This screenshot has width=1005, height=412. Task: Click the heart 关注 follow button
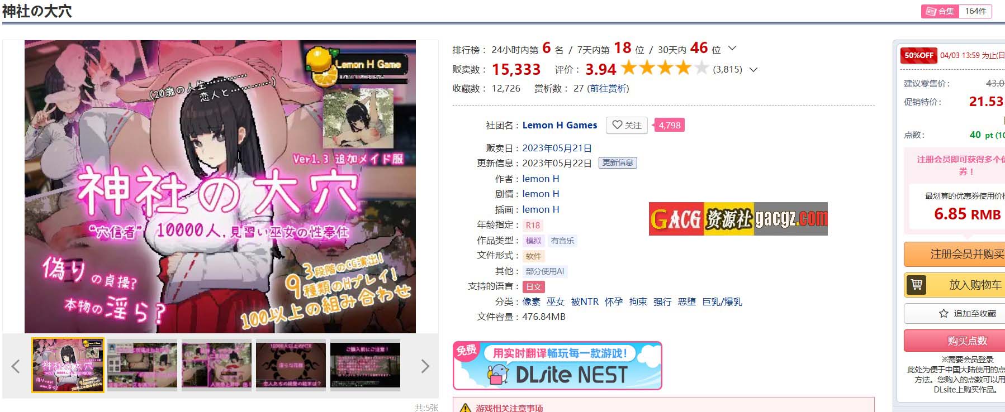627,125
